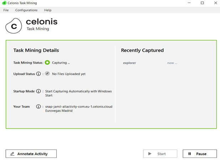
Task: Click the disabled Start button
Action: [160, 154]
